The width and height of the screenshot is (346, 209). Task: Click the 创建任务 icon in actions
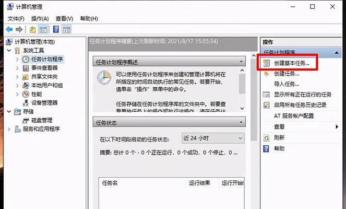tap(266, 74)
